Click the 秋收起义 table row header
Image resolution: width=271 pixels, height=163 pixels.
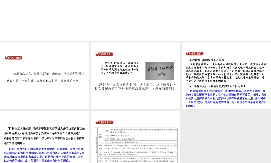[x=101, y=147]
